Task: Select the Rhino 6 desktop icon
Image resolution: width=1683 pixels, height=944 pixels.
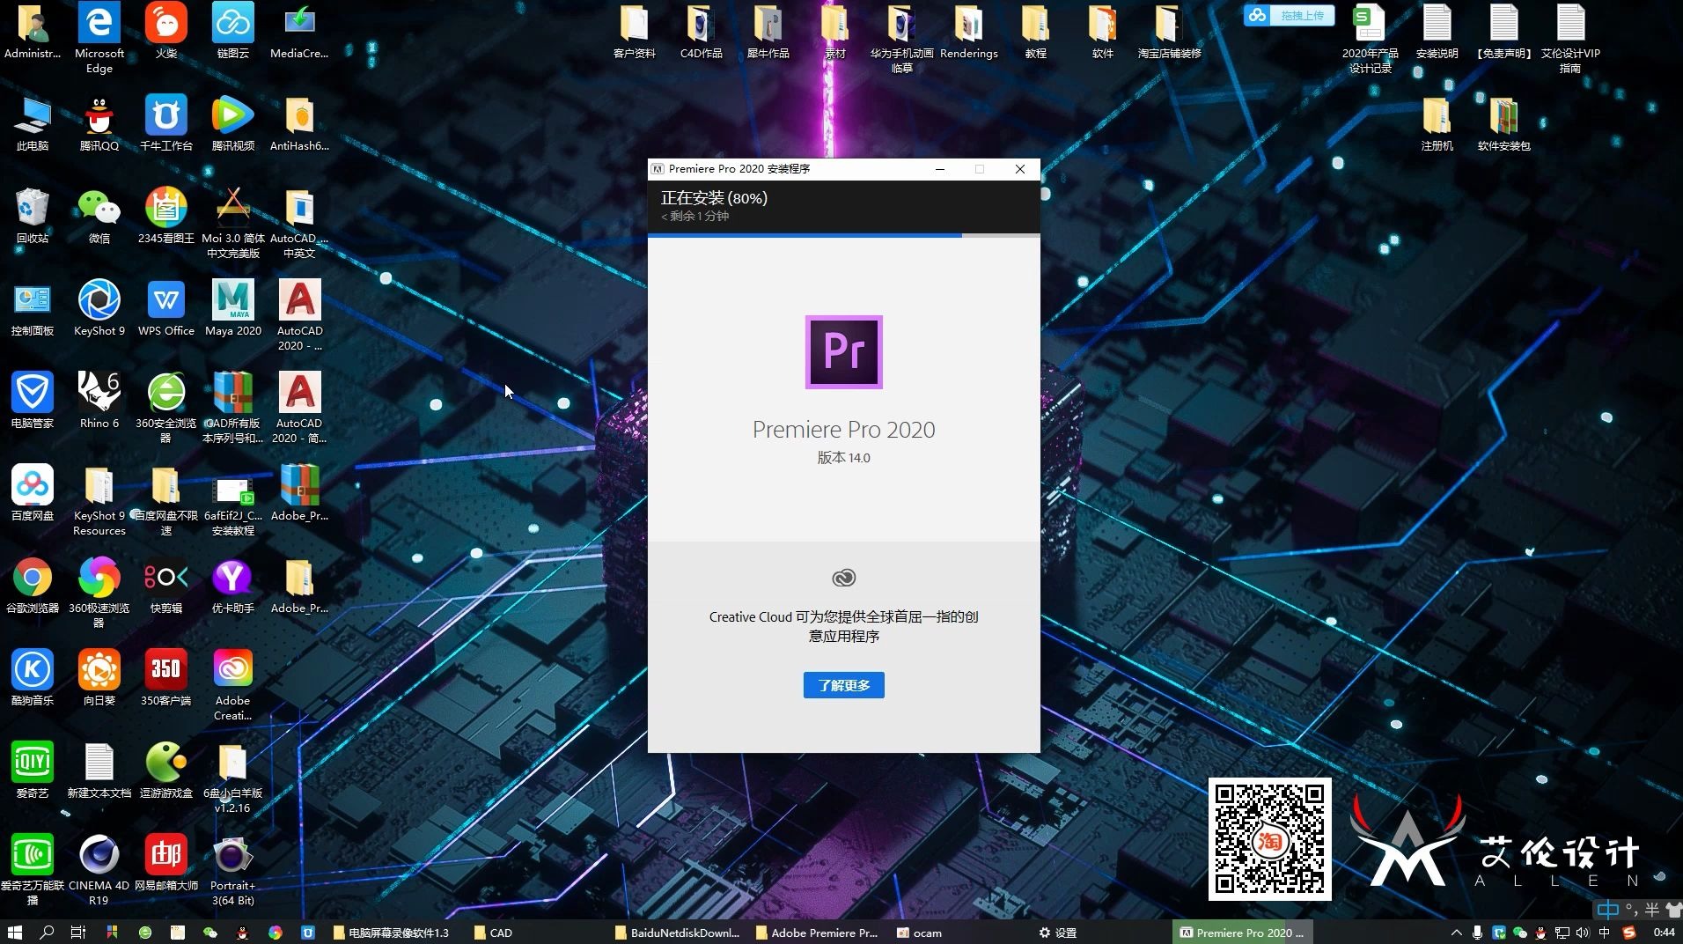Action: click(99, 402)
